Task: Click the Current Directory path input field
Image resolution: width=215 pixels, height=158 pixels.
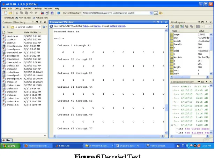Action: 116,13
